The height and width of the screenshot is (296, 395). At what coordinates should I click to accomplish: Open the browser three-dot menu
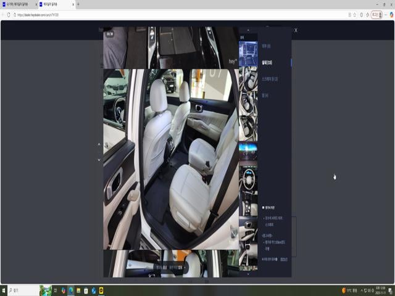(x=390, y=15)
